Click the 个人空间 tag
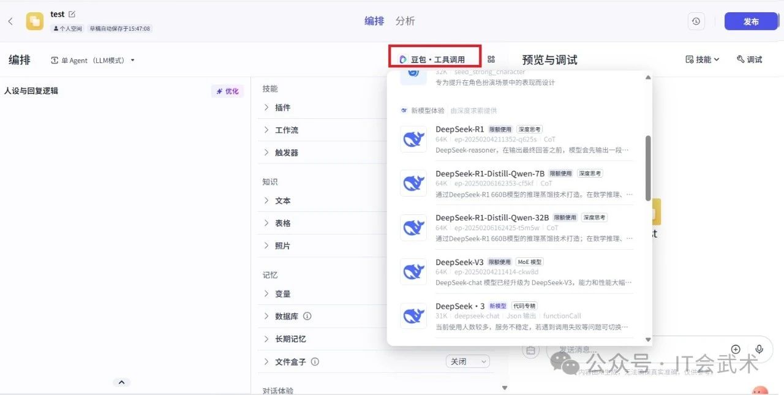 (x=67, y=28)
